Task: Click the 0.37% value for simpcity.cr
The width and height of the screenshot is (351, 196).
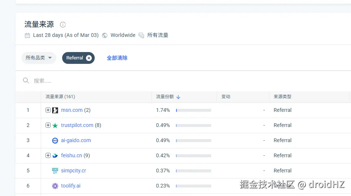Action: [x=163, y=171]
